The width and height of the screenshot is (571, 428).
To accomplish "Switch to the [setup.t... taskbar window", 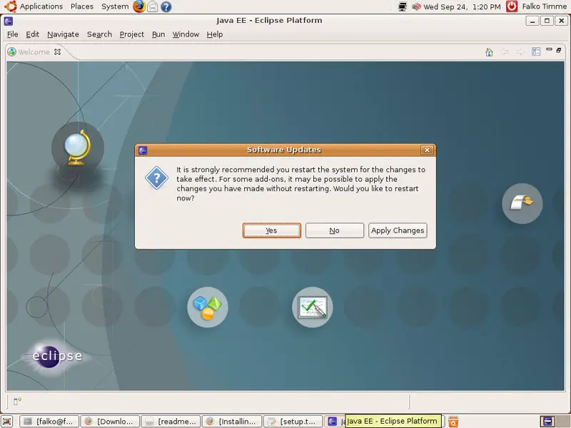I will tap(293, 422).
